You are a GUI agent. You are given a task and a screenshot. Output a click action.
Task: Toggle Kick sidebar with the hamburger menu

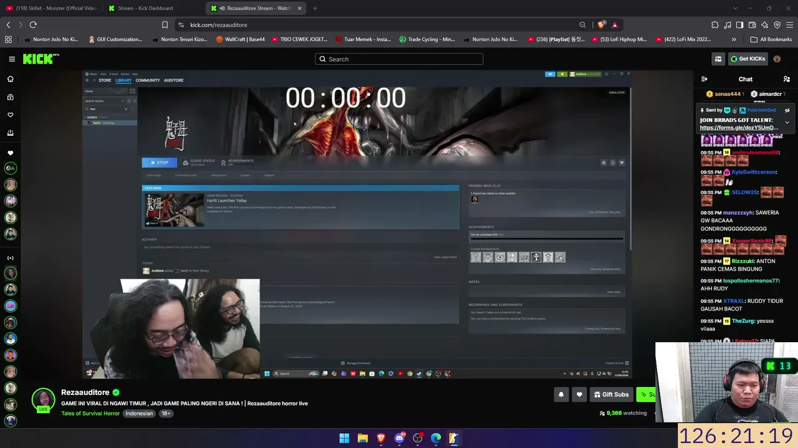(12, 59)
